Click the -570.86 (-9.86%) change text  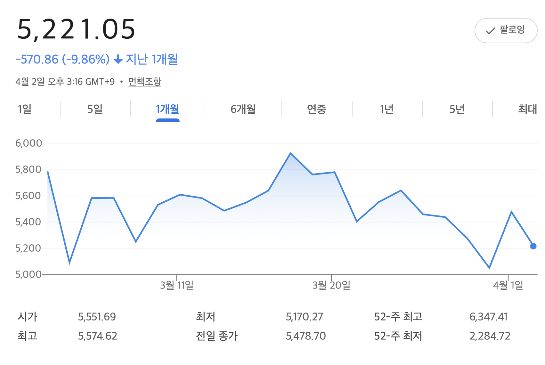(63, 59)
